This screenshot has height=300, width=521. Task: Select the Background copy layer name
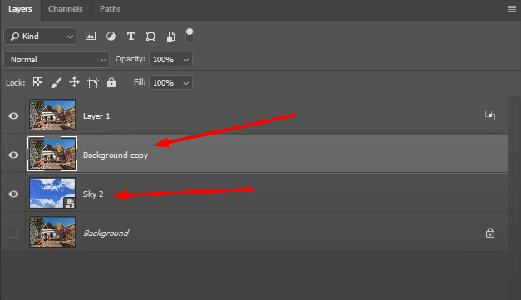tap(116, 155)
